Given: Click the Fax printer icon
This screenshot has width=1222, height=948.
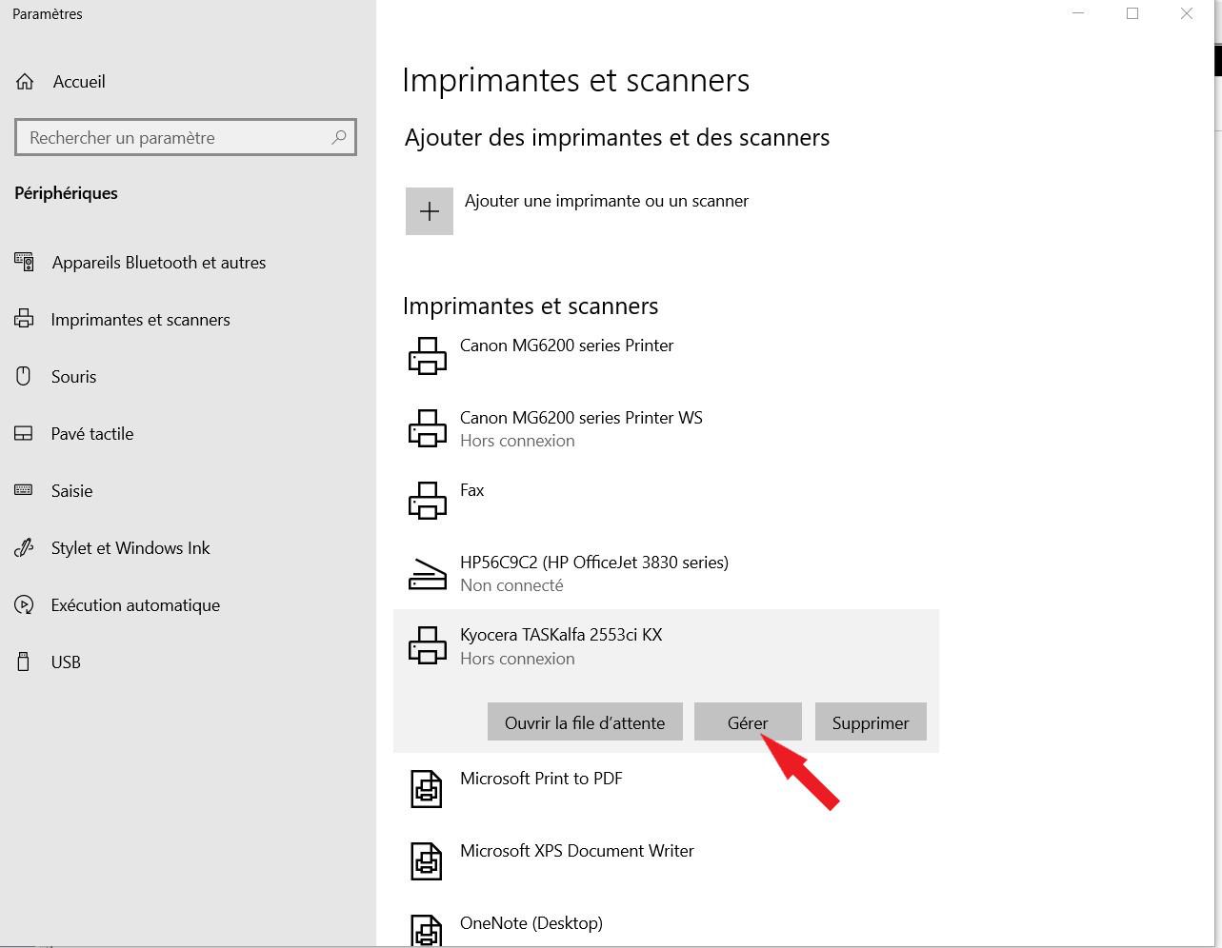Looking at the screenshot, I should [x=427, y=501].
